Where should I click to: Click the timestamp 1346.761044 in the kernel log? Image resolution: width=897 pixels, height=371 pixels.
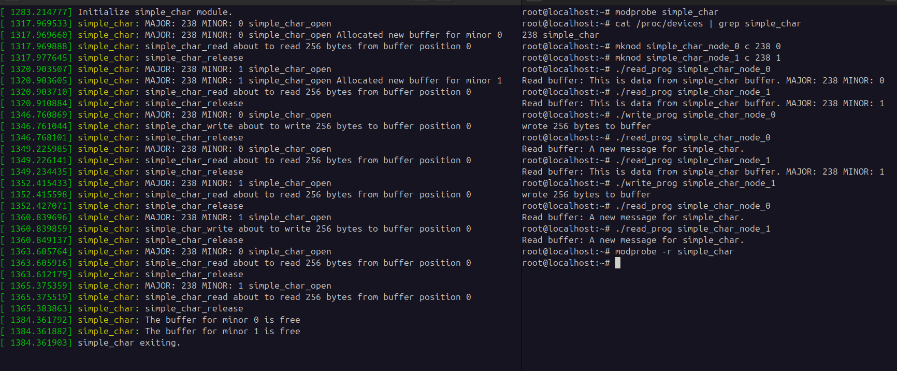(x=41, y=126)
